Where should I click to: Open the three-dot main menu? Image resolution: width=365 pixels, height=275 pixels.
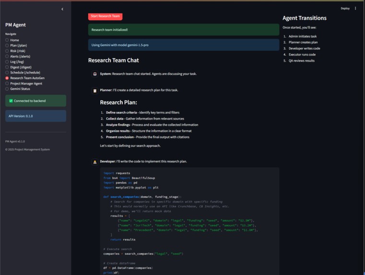(x=355, y=8)
